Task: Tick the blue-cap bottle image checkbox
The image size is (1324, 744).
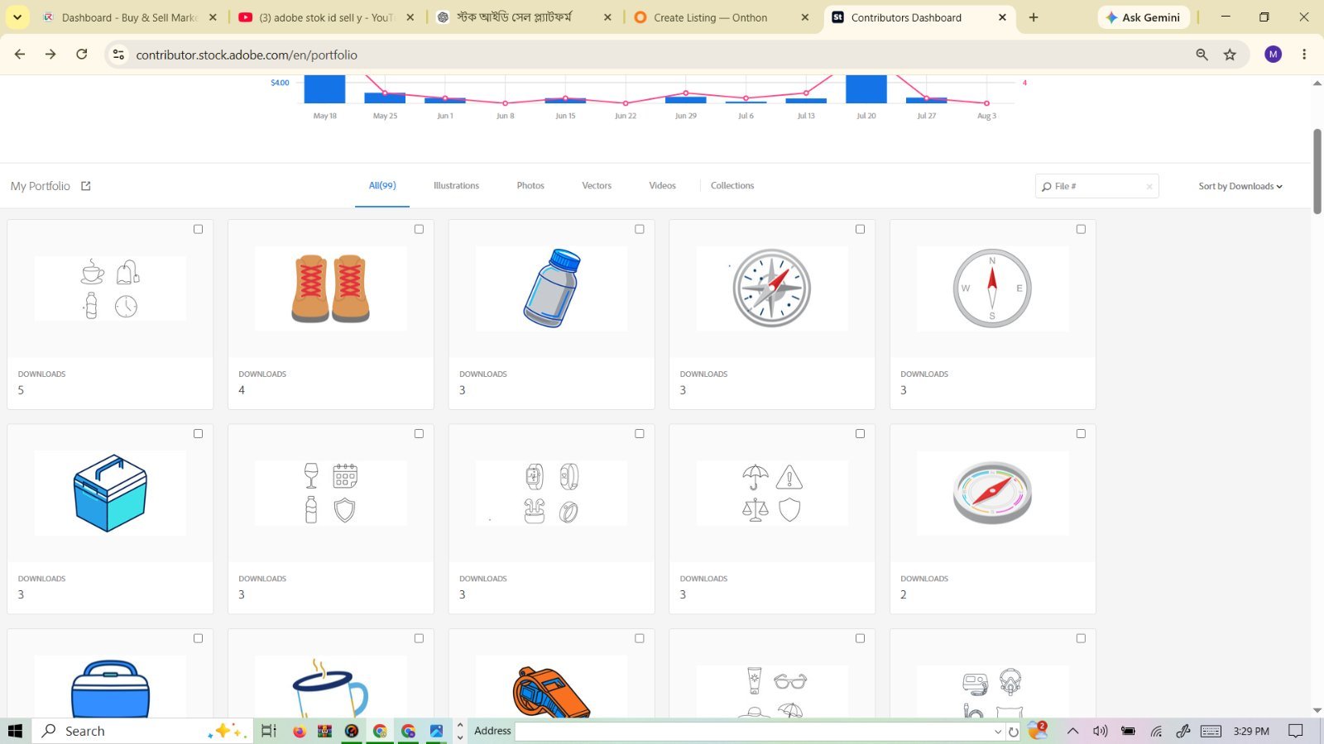Action: (640, 229)
